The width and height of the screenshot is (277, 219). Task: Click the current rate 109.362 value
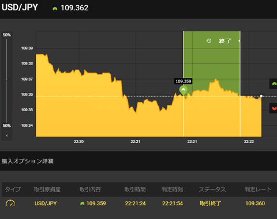(x=74, y=8)
